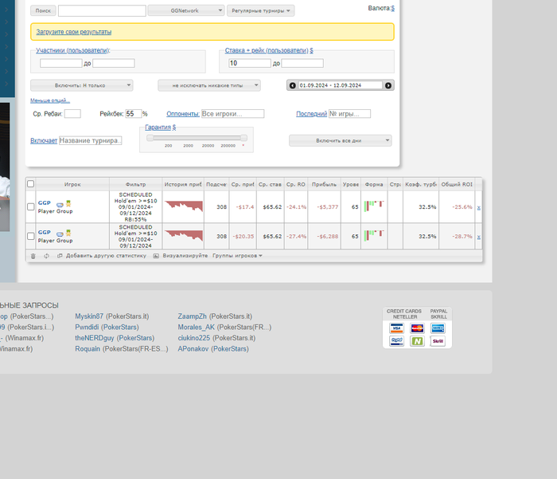The height and width of the screenshot is (479, 557).
Task: Click next date range arrow icon
Action: click(x=388, y=85)
